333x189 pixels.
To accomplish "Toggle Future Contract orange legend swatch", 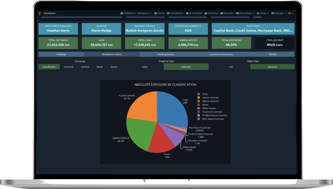I will tap(198, 98).
